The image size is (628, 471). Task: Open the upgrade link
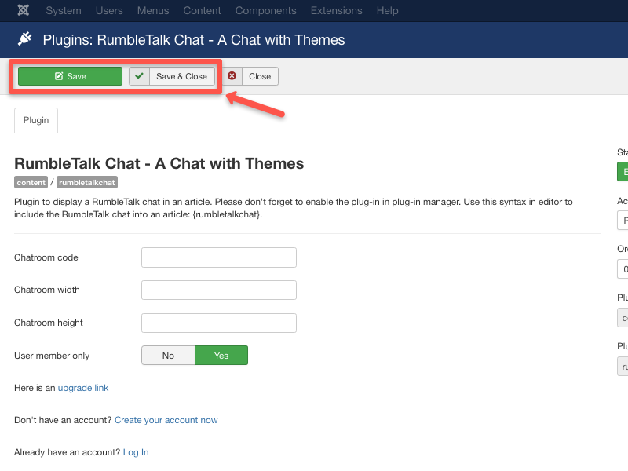point(83,388)
